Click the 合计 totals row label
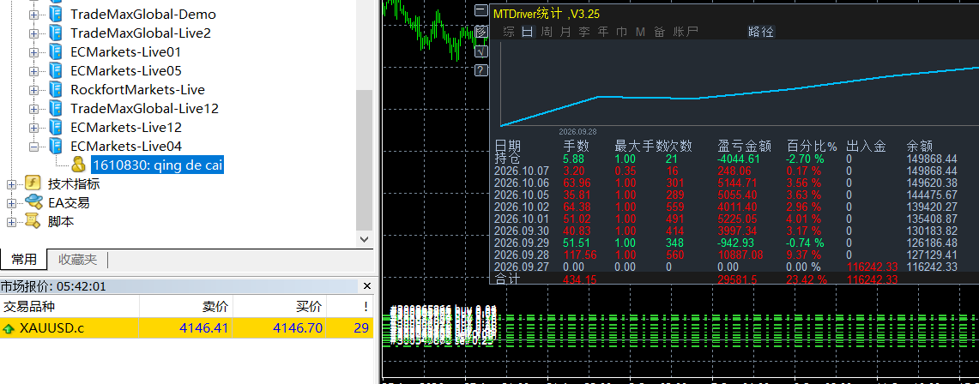Image resolution: width=979 pixels, height=384 pixels. 507,279
